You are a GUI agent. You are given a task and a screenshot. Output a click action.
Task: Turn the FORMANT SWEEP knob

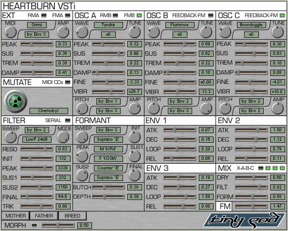[82, 137]
